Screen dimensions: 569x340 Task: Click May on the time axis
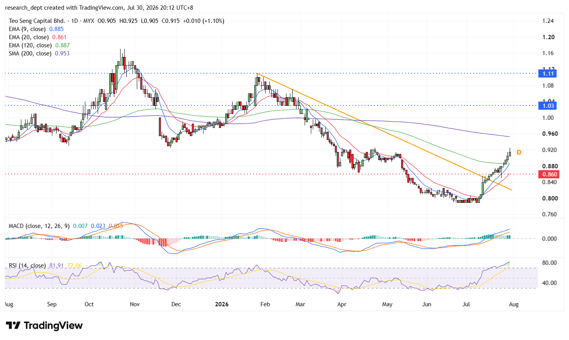point(387,304)
